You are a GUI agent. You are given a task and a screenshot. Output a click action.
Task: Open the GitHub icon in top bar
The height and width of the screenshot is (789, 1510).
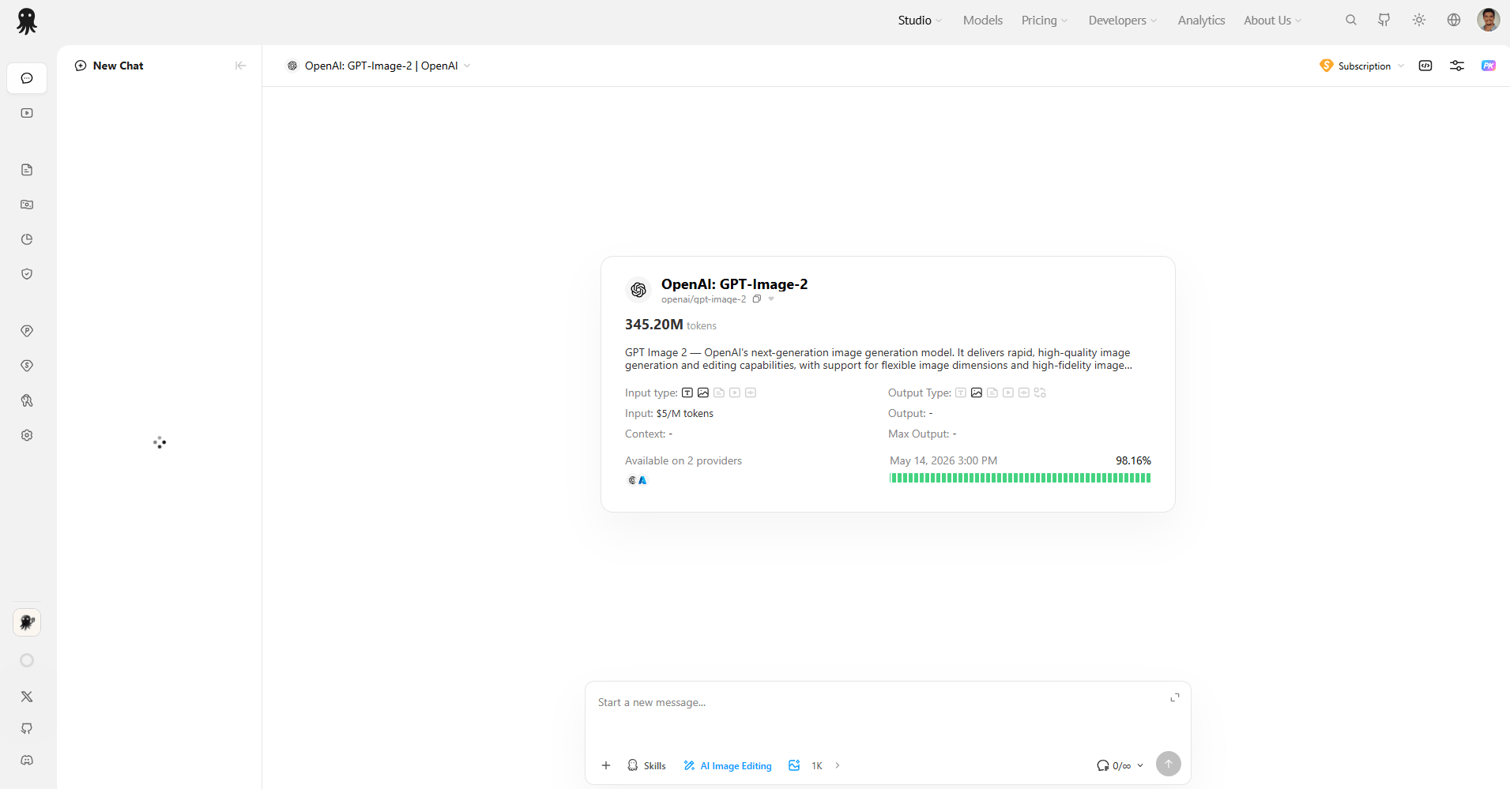click(x=1384, y=21)
